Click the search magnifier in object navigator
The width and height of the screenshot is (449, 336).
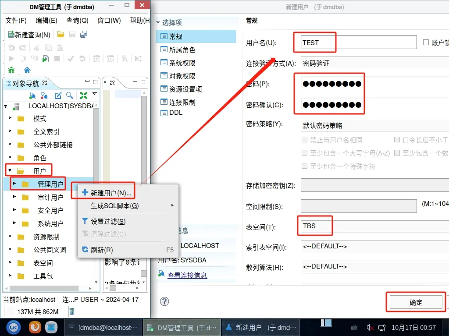tap(69, 95)
